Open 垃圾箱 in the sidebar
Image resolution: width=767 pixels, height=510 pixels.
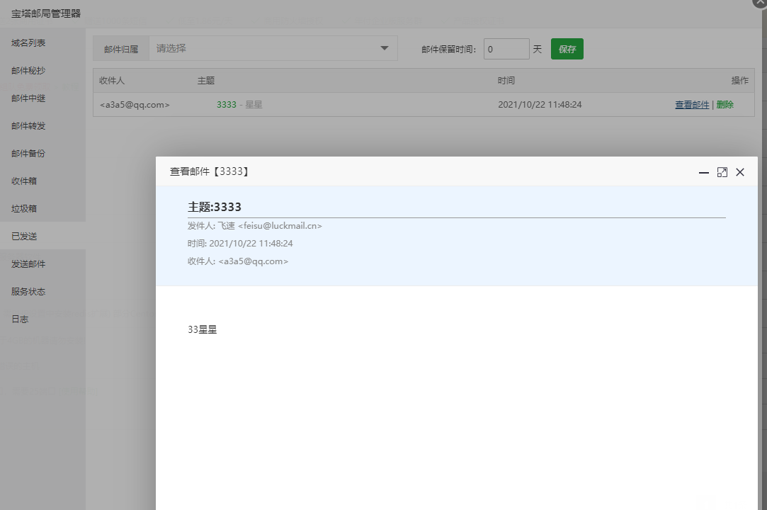click(x=24, y=208)
